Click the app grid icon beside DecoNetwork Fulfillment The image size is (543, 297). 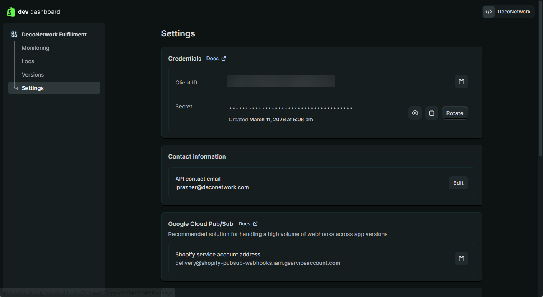14,34
